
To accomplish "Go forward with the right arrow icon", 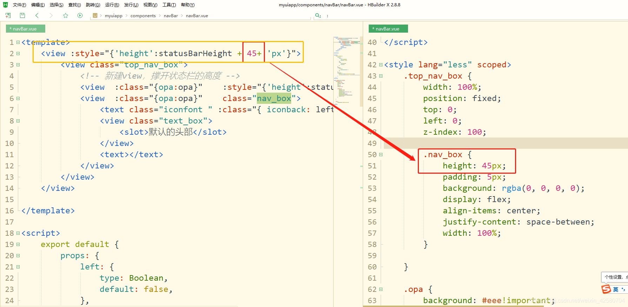I will tap(51, 15).
